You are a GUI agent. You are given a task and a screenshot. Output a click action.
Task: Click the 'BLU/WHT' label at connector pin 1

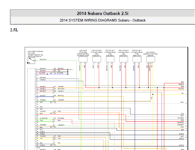click(43, 68)
